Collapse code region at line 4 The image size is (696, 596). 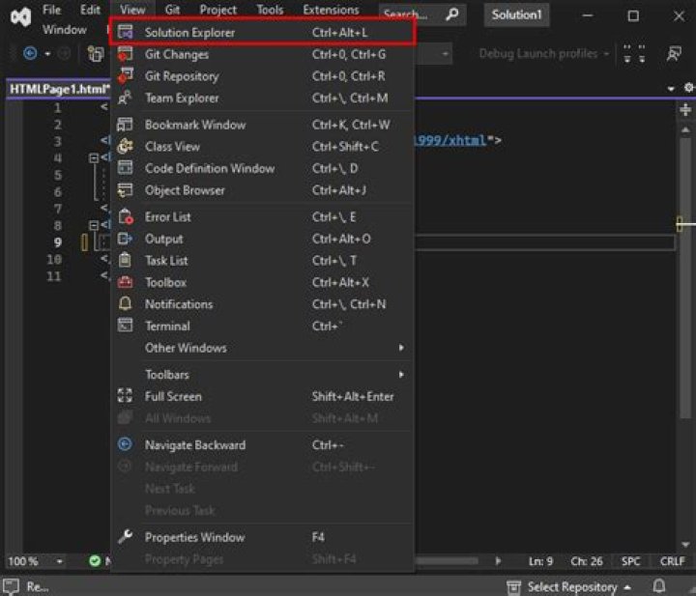click(x=93, y=157)
